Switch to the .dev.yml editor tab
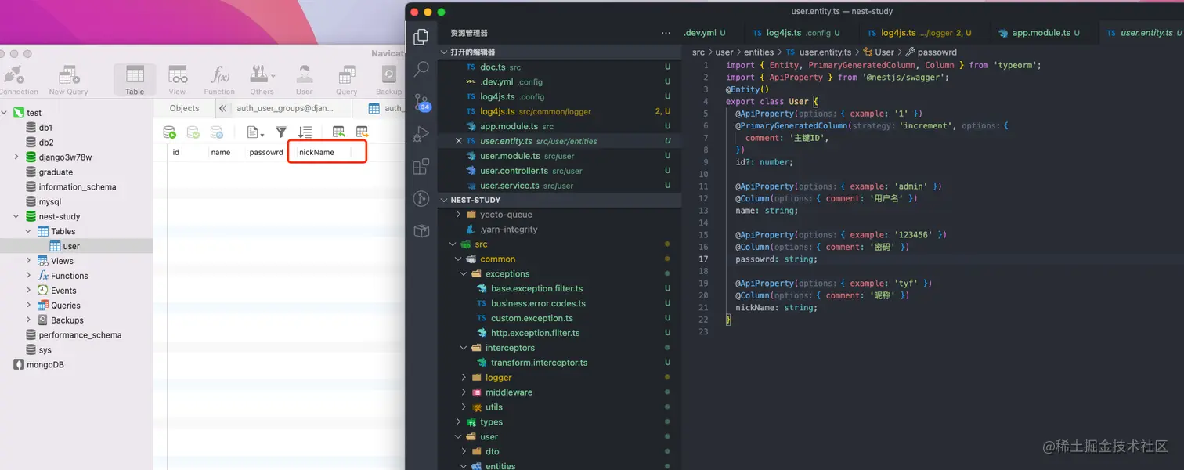The height and width of the screenshot is (470, 1184). point(704,33)
